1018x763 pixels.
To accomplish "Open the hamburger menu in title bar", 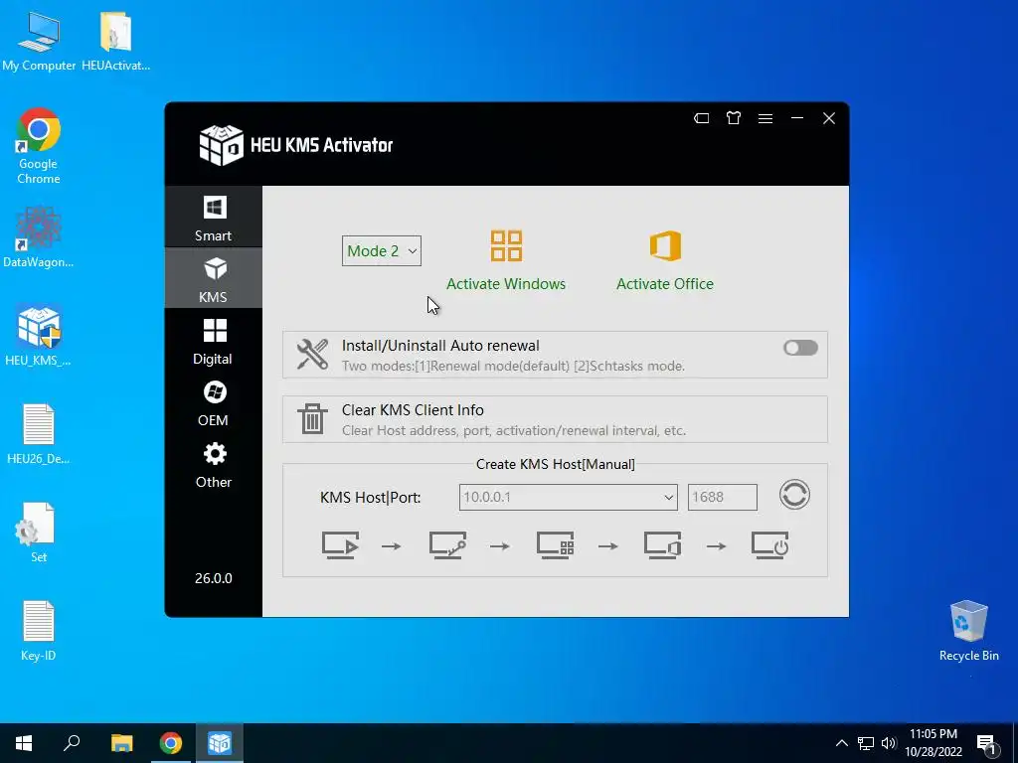I will 765,118.
